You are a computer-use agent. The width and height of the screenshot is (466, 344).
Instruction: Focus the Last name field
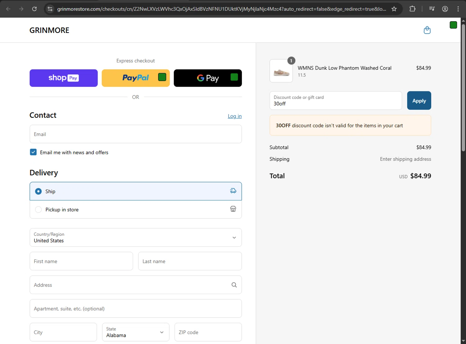190,261
